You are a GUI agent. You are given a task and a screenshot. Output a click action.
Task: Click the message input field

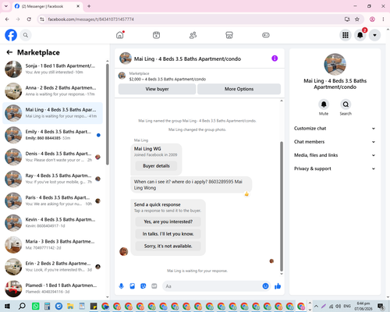(x=213, y=286)
